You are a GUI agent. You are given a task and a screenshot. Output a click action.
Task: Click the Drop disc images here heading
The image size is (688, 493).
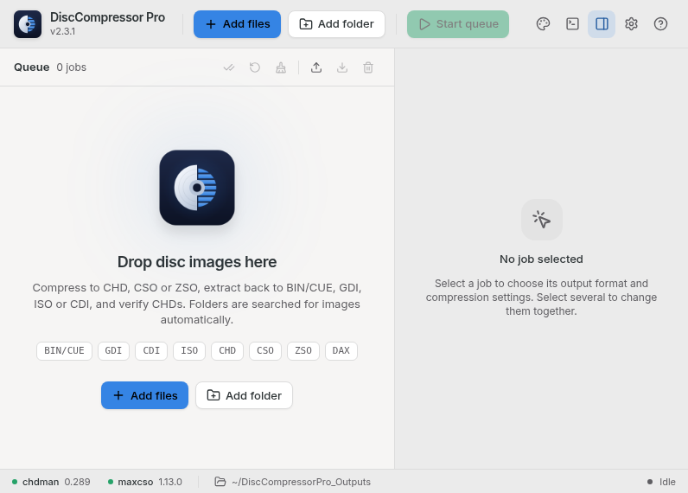[197, 262]
